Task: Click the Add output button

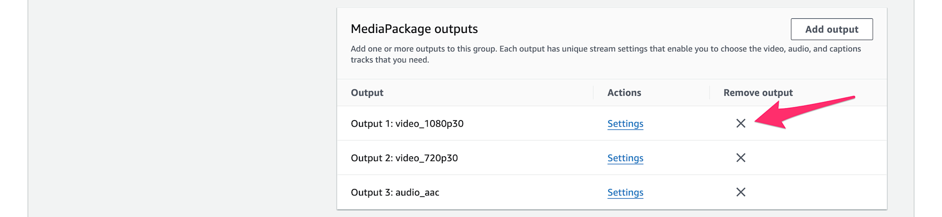Action: [832, 29]
